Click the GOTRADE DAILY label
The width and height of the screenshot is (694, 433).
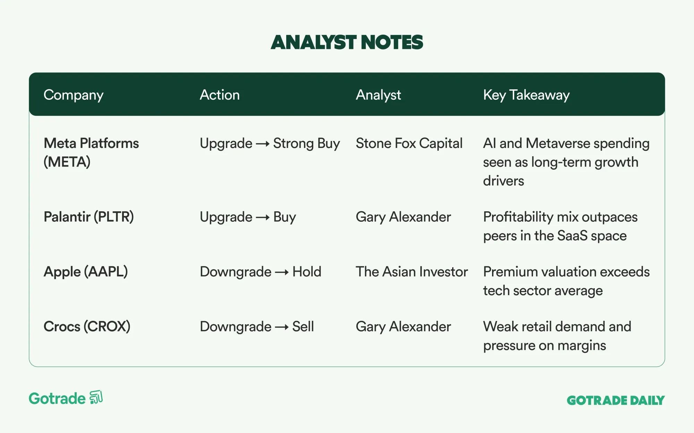click(616, 400)
